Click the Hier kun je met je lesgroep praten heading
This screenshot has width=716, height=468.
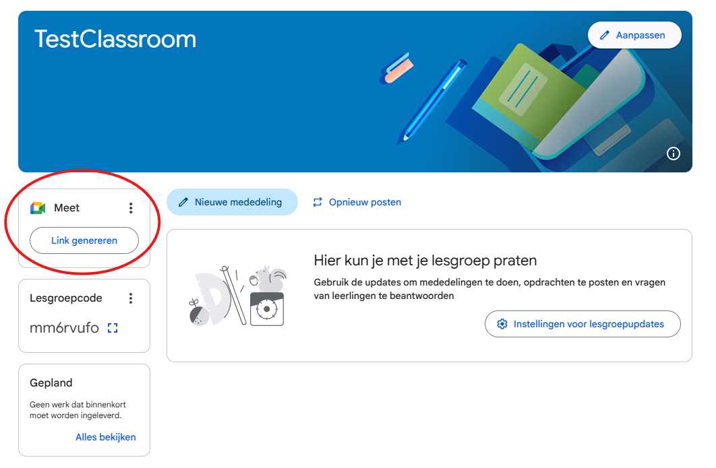[x=425, y=261]
